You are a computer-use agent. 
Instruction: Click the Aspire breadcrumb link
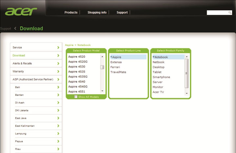click(69, 45)
